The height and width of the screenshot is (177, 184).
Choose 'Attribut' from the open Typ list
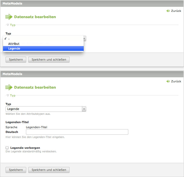[x=14, y=44]
